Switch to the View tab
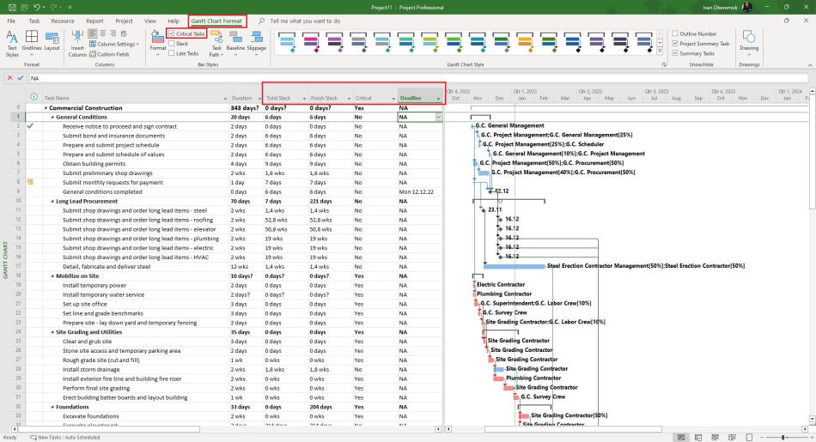Viewport: 816px width, 442px height. click(150, 21)
